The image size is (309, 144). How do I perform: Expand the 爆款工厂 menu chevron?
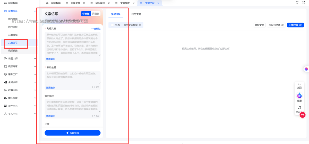point(35,74)
